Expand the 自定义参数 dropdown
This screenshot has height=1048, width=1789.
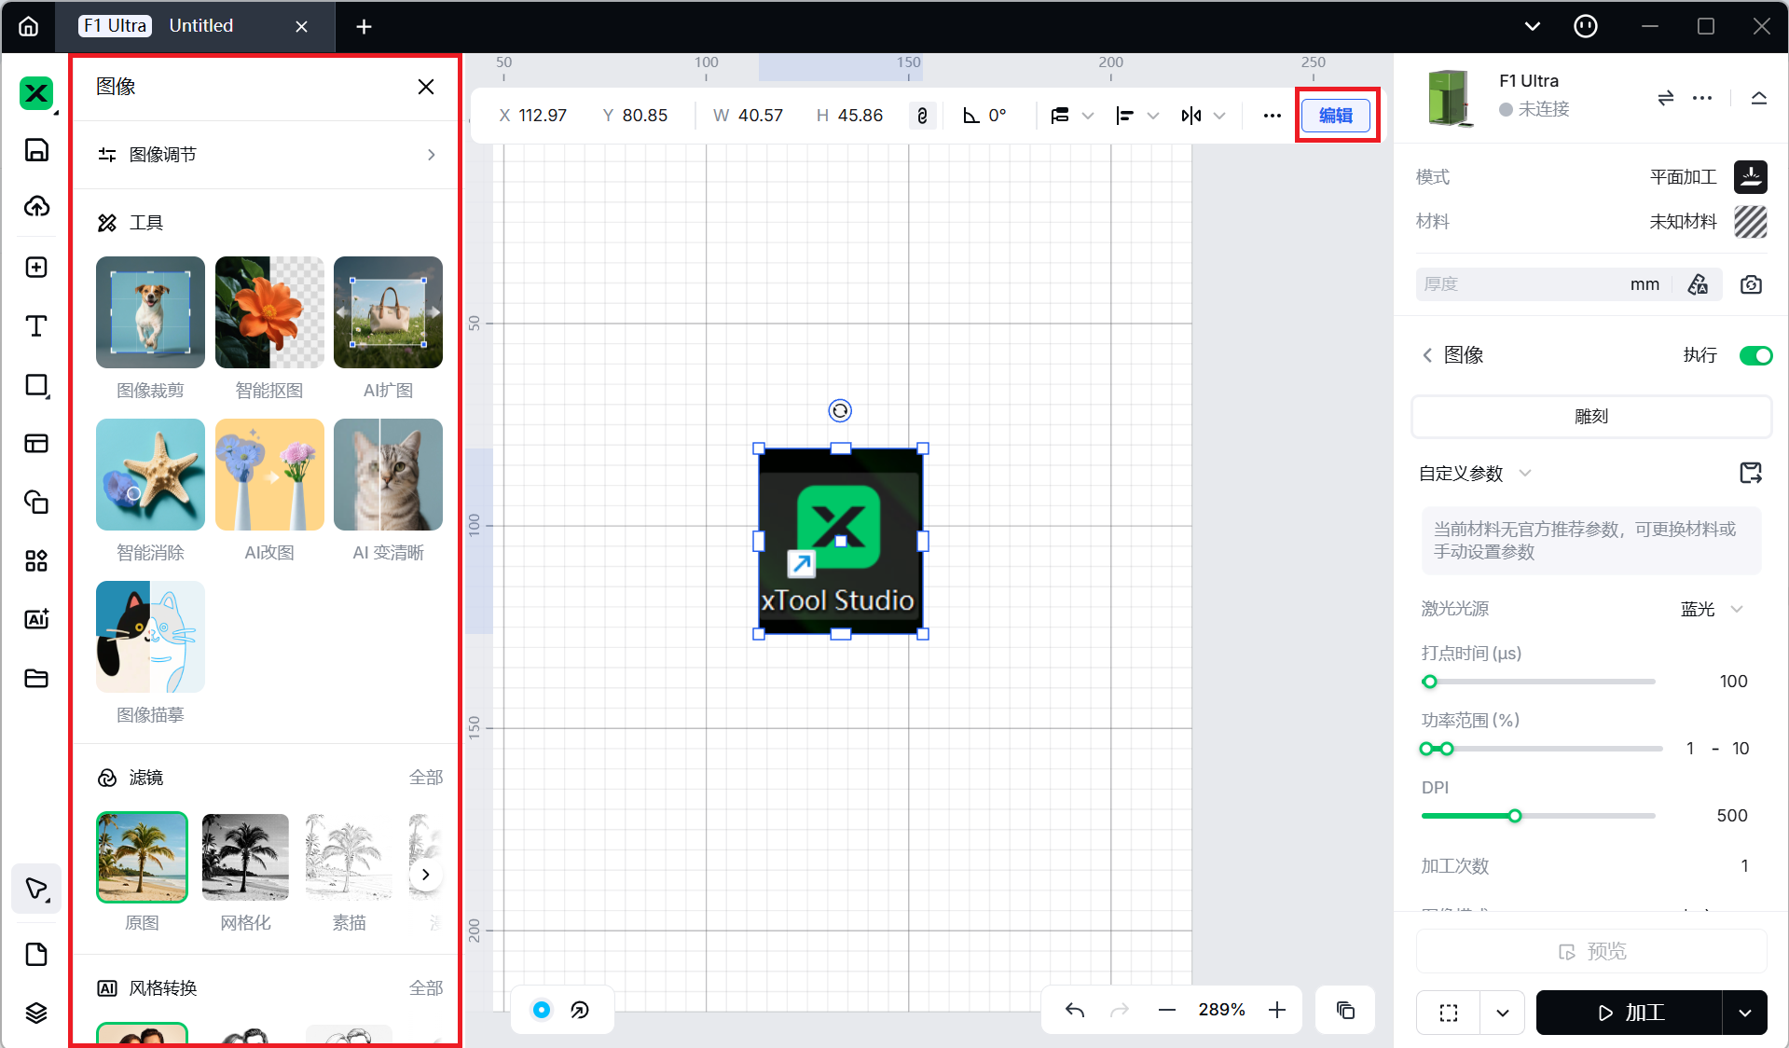coord(1525,474)
